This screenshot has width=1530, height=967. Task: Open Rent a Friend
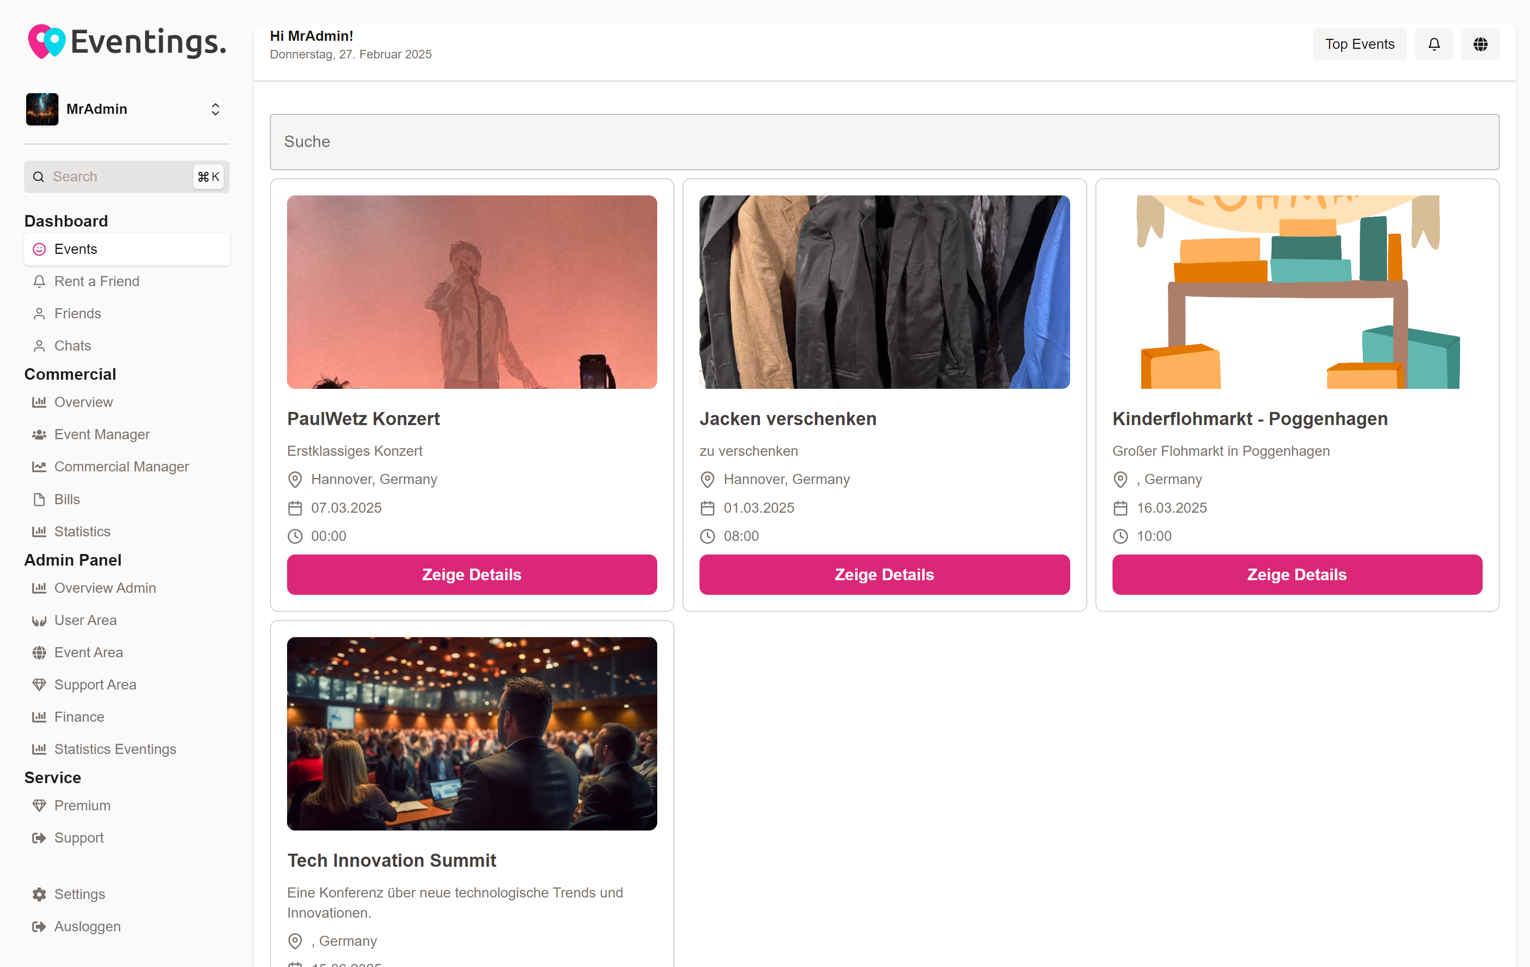126,281
